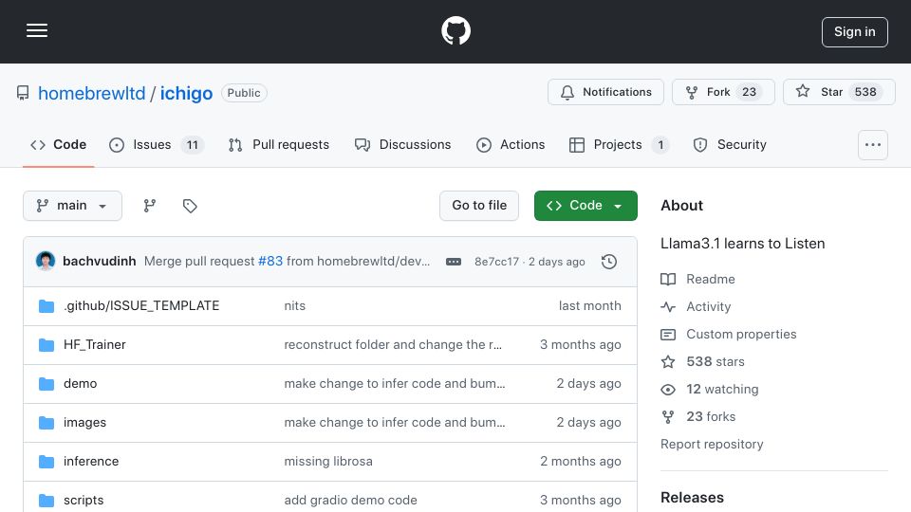
Task: Open the inference folder
Action: pyautogui.click(x=91, y=462)
